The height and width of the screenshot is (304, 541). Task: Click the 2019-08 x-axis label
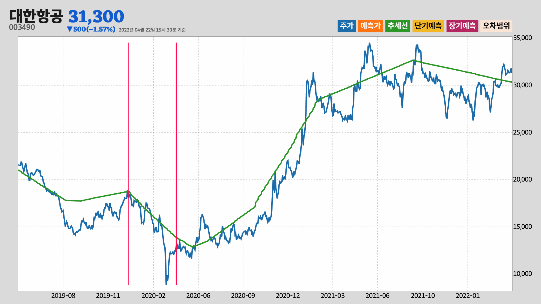(63, 296)
